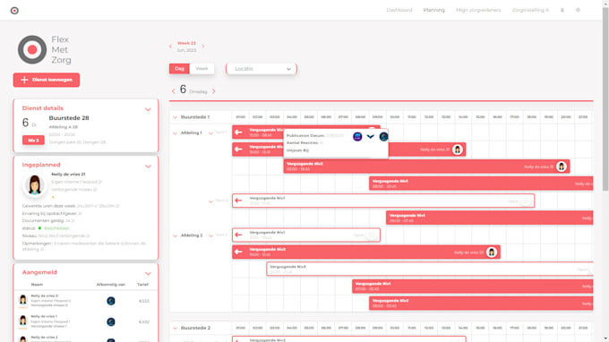Go to the next week with the right arrow
609x342 pixels.
[202, 47]
